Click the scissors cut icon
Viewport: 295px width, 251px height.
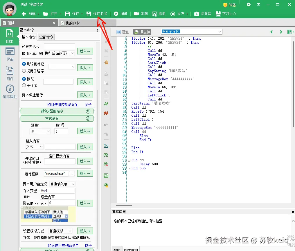tap(106, 74)
